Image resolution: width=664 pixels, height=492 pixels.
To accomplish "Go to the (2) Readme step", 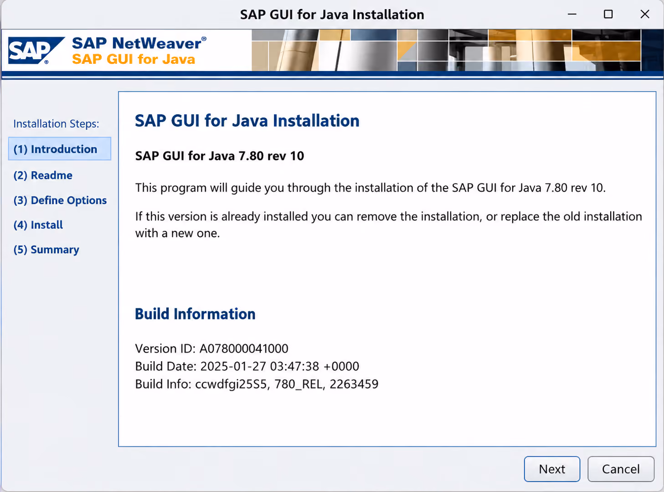I will (x=43, y=175).
